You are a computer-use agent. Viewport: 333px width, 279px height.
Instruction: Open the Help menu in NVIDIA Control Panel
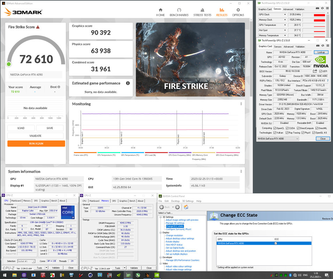coord(199,201)
